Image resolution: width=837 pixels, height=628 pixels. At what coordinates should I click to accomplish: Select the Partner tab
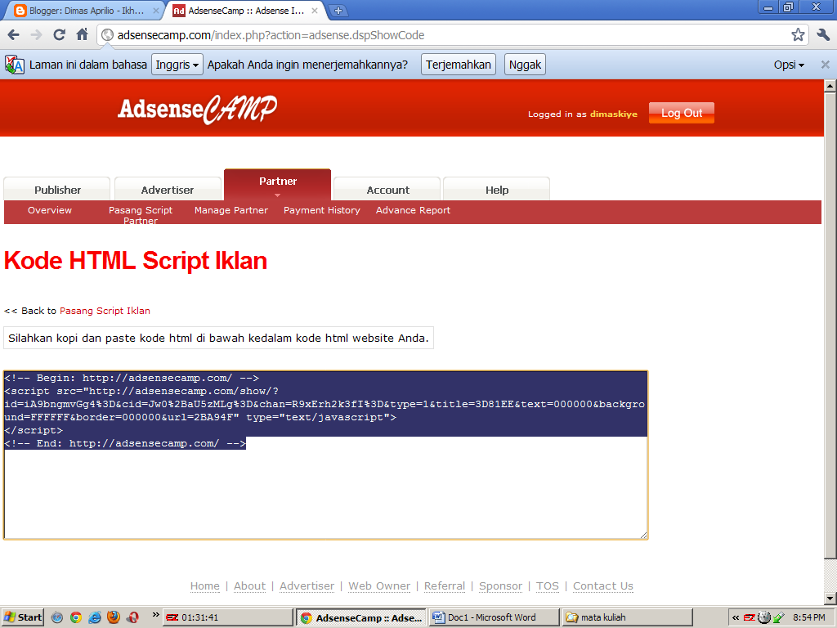pyautogui.click(x=278, y=184)
